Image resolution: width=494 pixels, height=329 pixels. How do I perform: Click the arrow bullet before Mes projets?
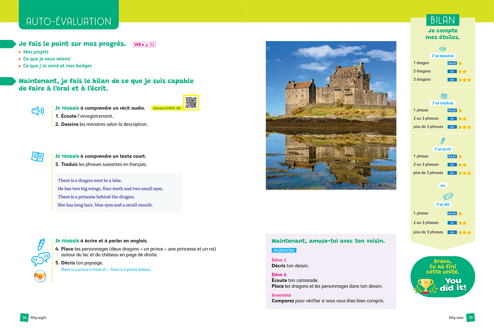[x=20, y=52]
